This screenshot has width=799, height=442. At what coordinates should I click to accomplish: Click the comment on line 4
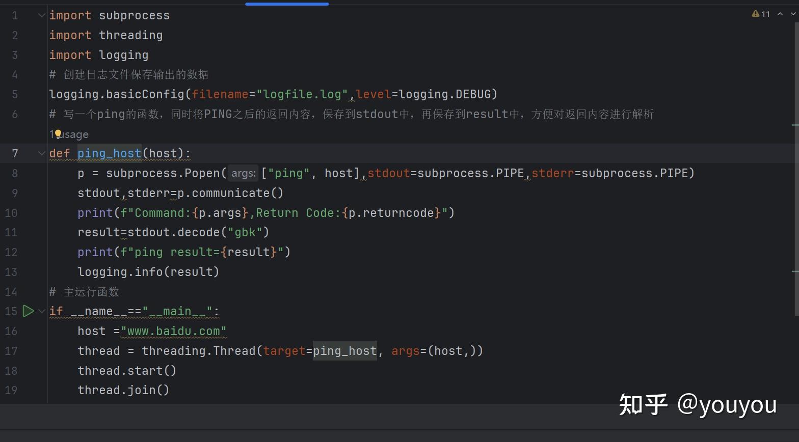click(x=129, y=75)
